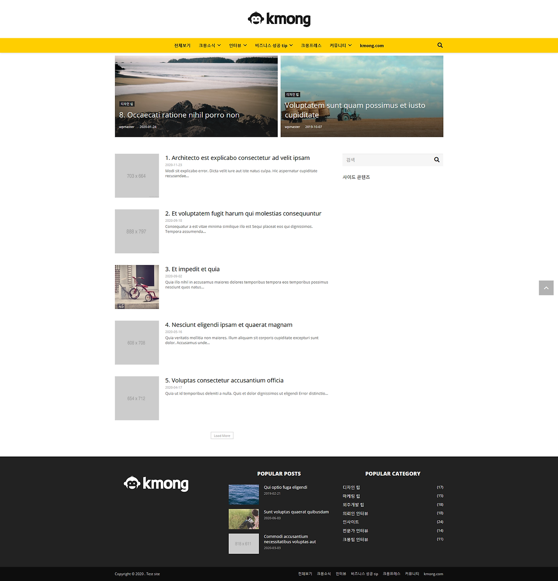The height and width of the screenshot is (581, 558).
Task: Click the 사이드 콘텐츠 sidebar link
Action: 356,177
